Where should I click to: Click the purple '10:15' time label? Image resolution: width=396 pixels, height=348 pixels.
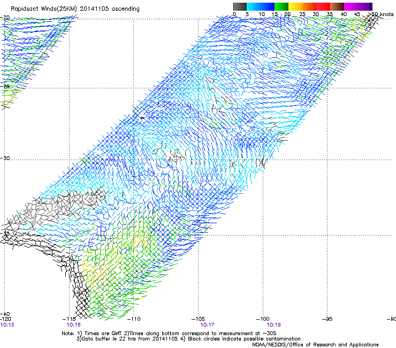(x=7, y=325)
